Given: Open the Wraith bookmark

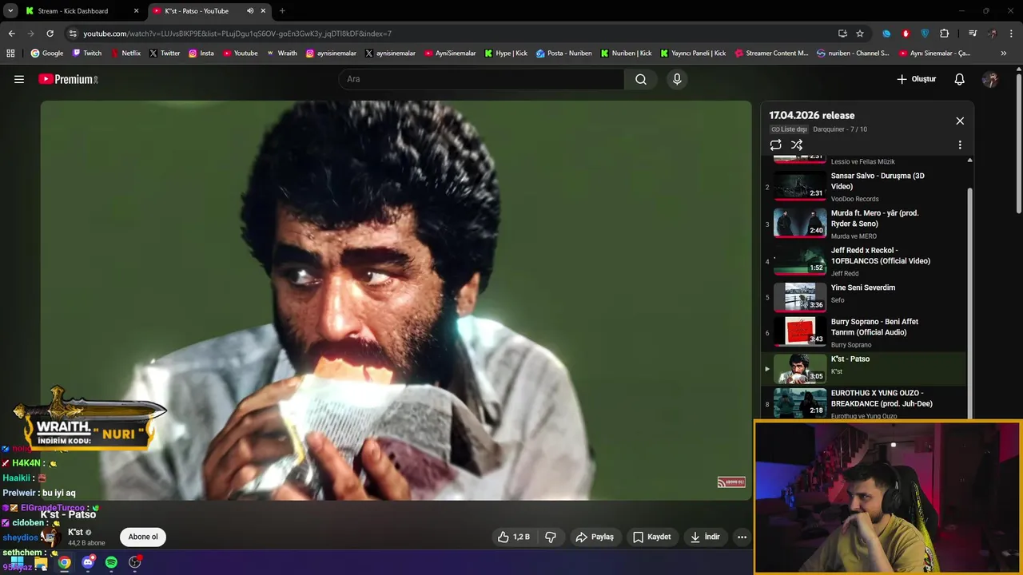Looking at the screenshot, I should pos(281,54).
